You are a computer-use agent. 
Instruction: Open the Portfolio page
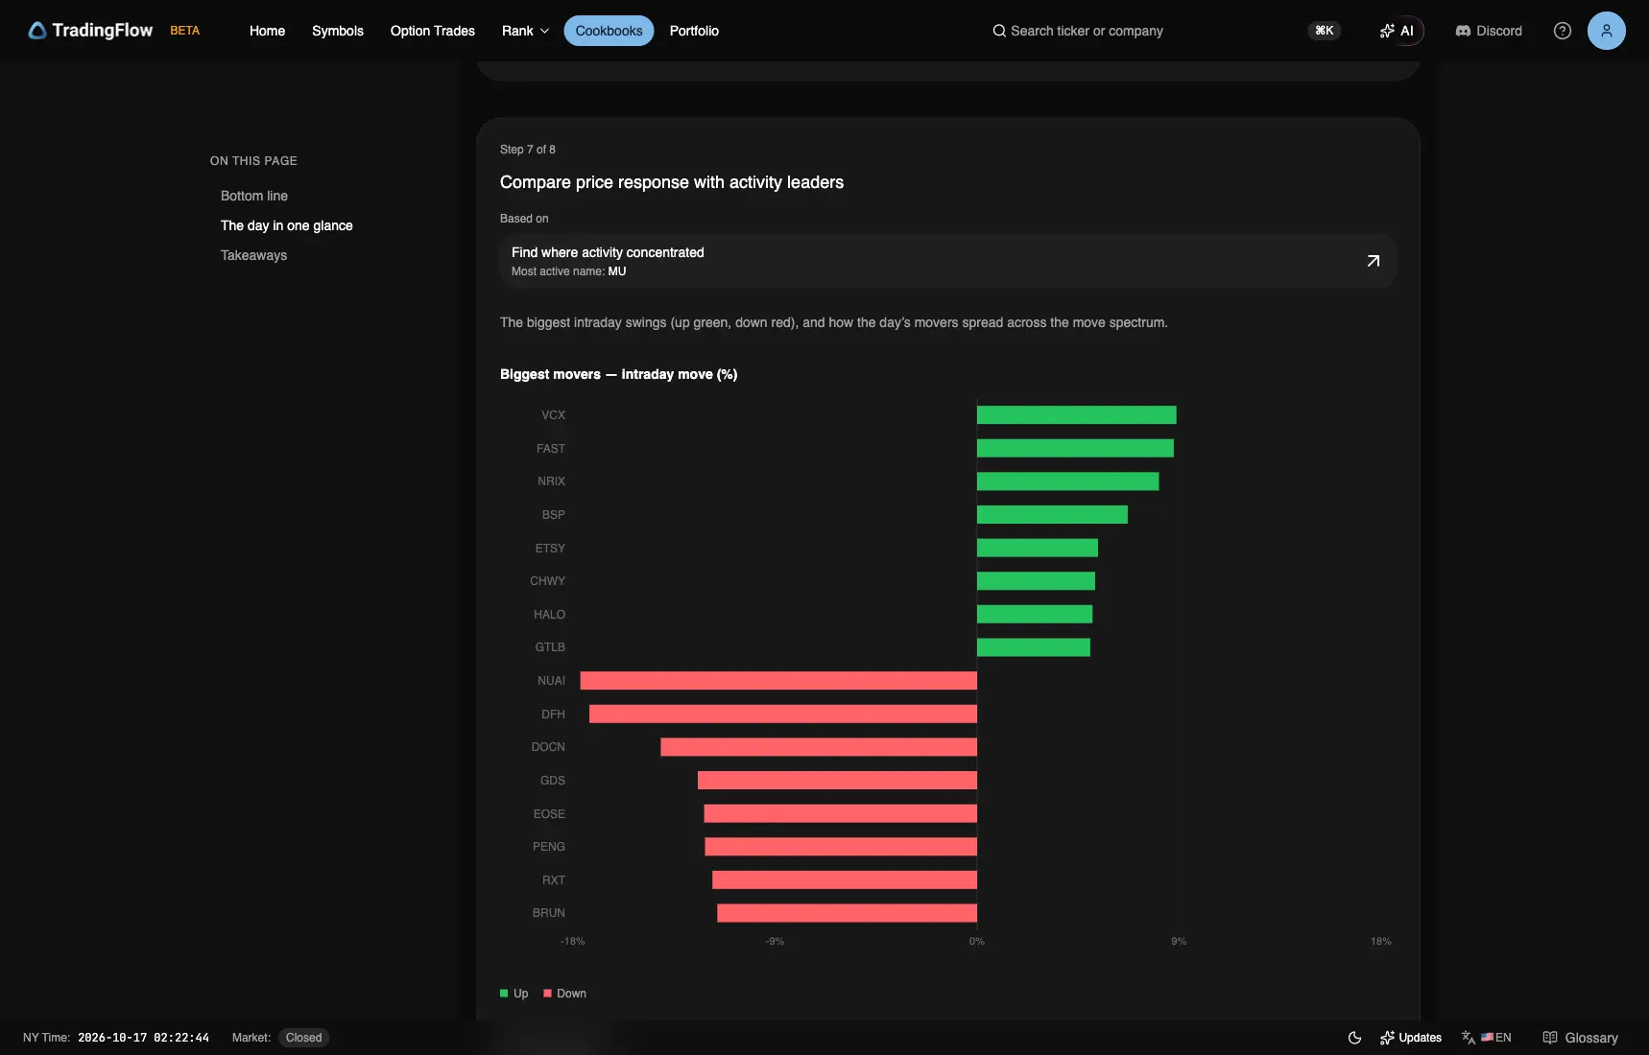point(694,31)
